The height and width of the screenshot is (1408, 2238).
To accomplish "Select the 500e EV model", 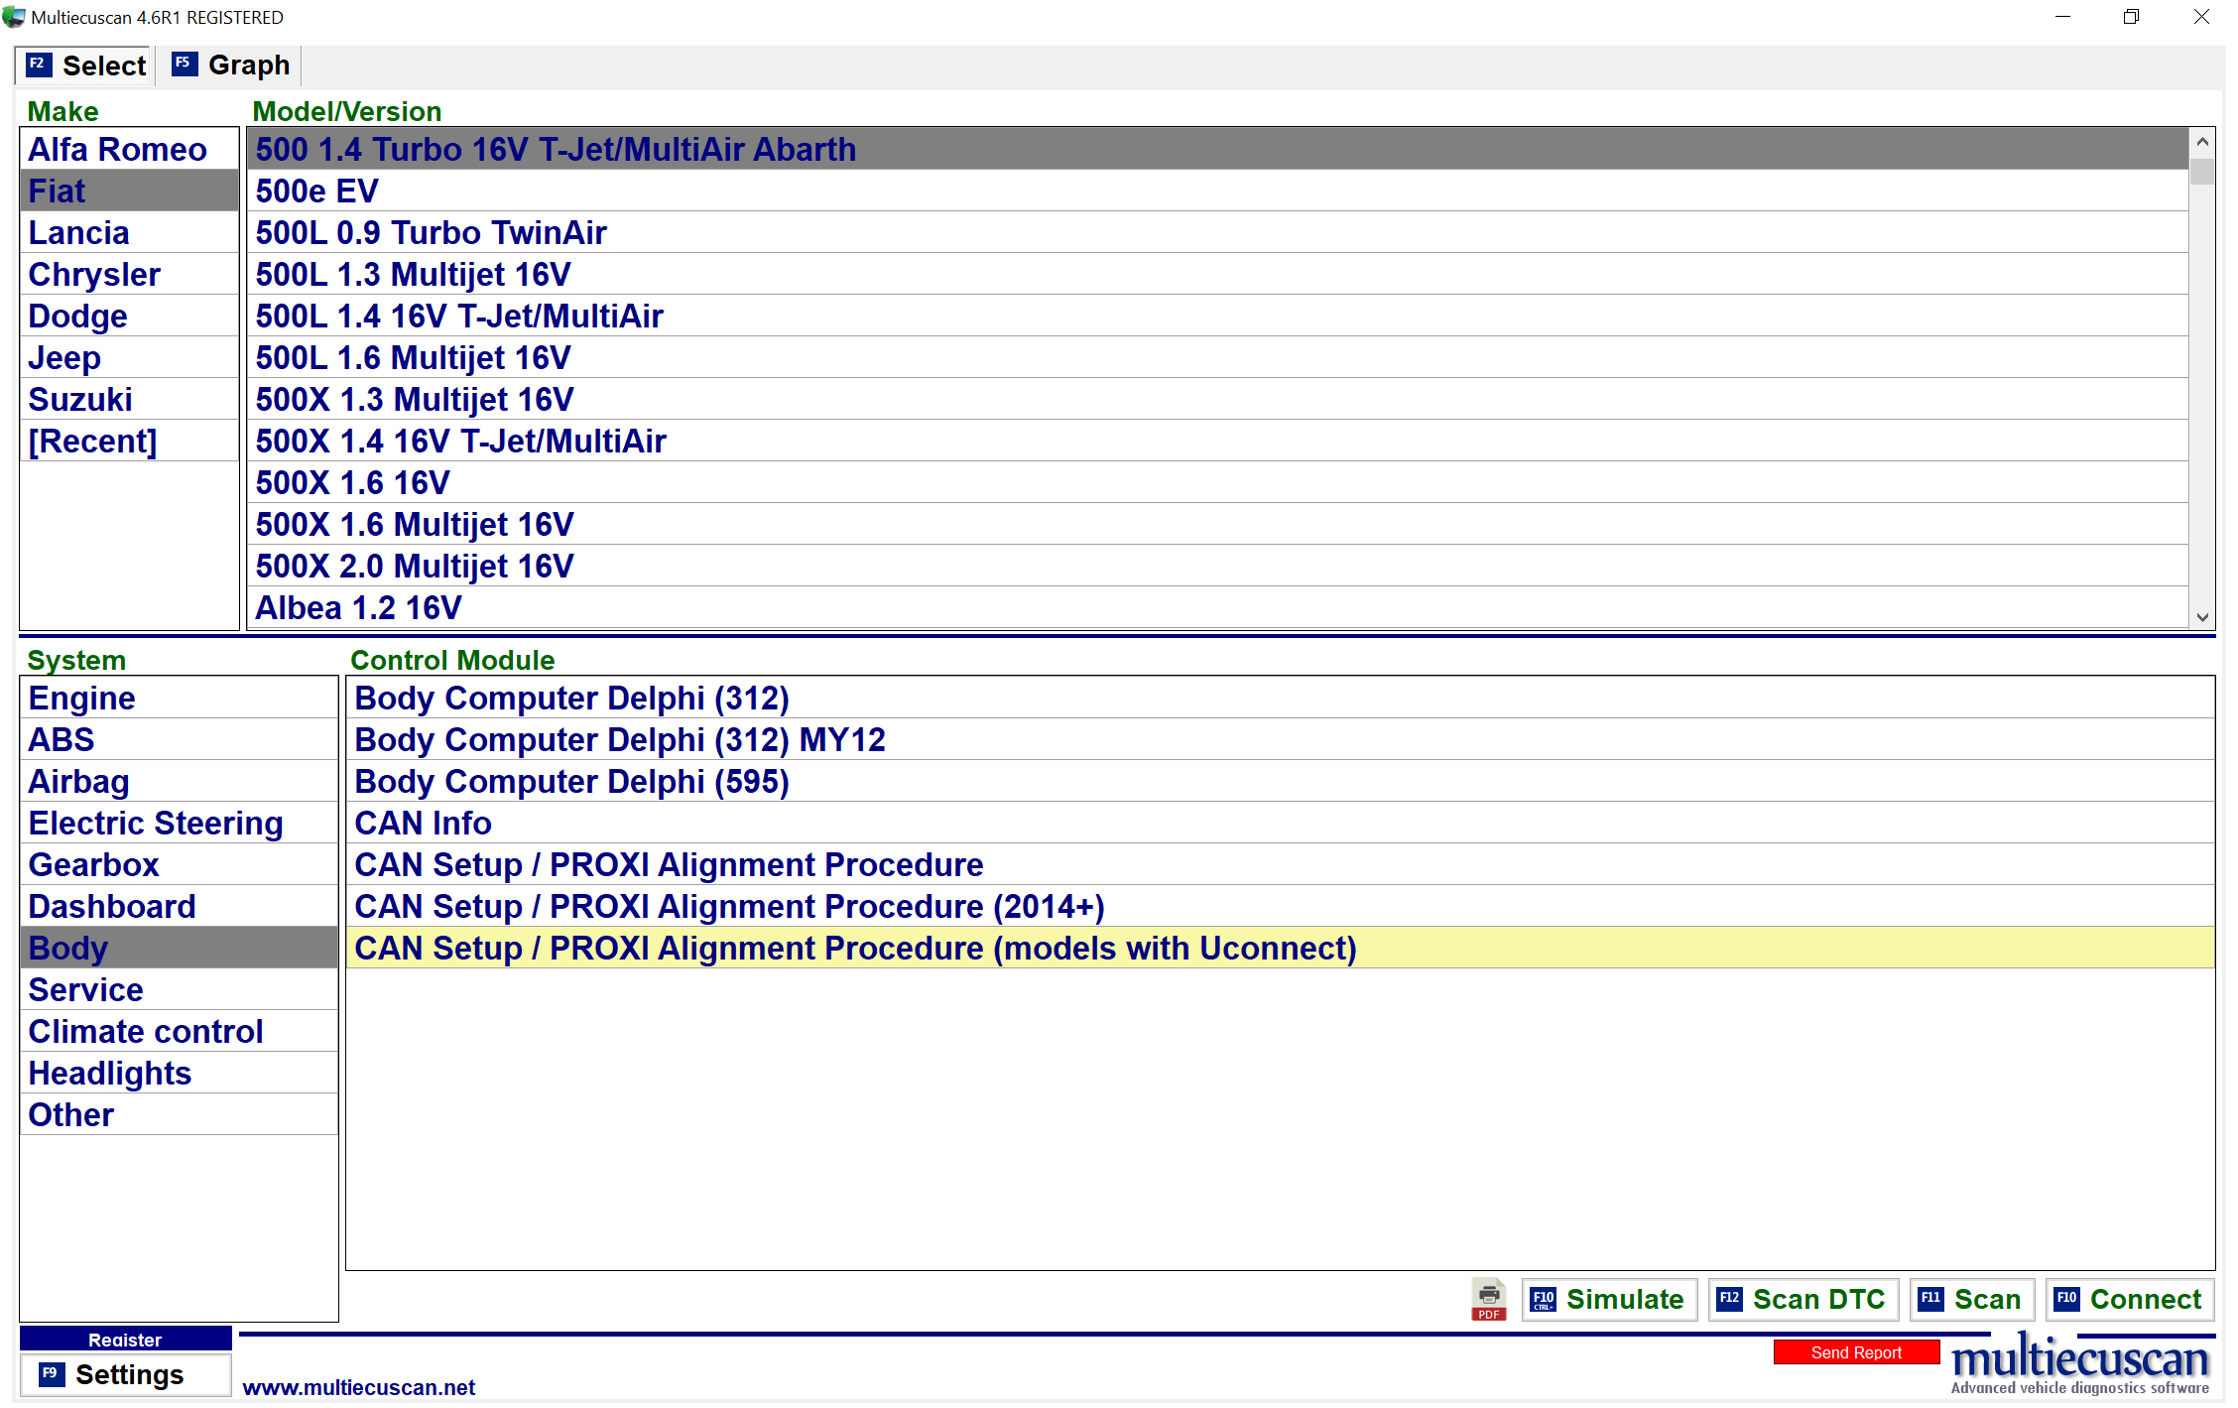I will pyautogui.click(x=1217, y=191).
